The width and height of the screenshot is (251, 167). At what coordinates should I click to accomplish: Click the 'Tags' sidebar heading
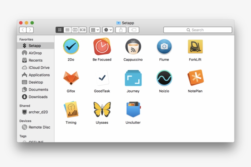coord(23,136)
